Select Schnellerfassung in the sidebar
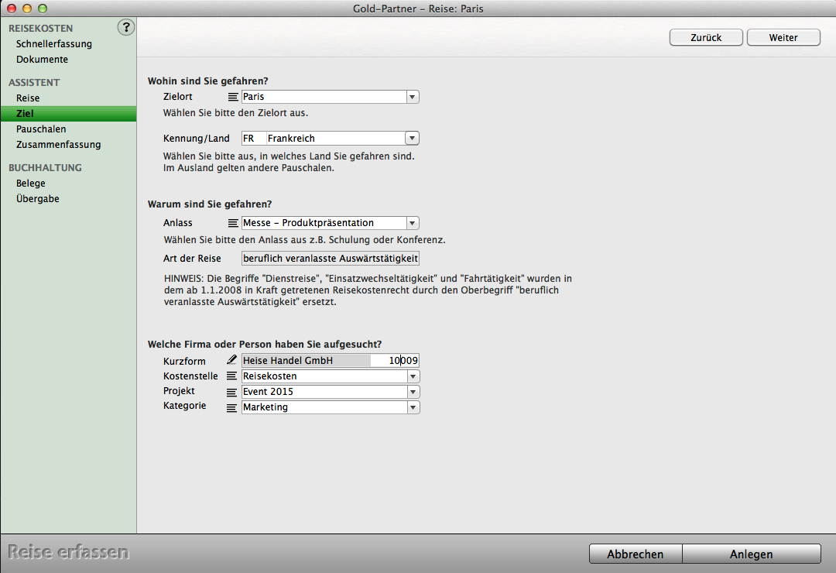The width and height of the screenshot is (836, 573). click(x=54, y=44)
